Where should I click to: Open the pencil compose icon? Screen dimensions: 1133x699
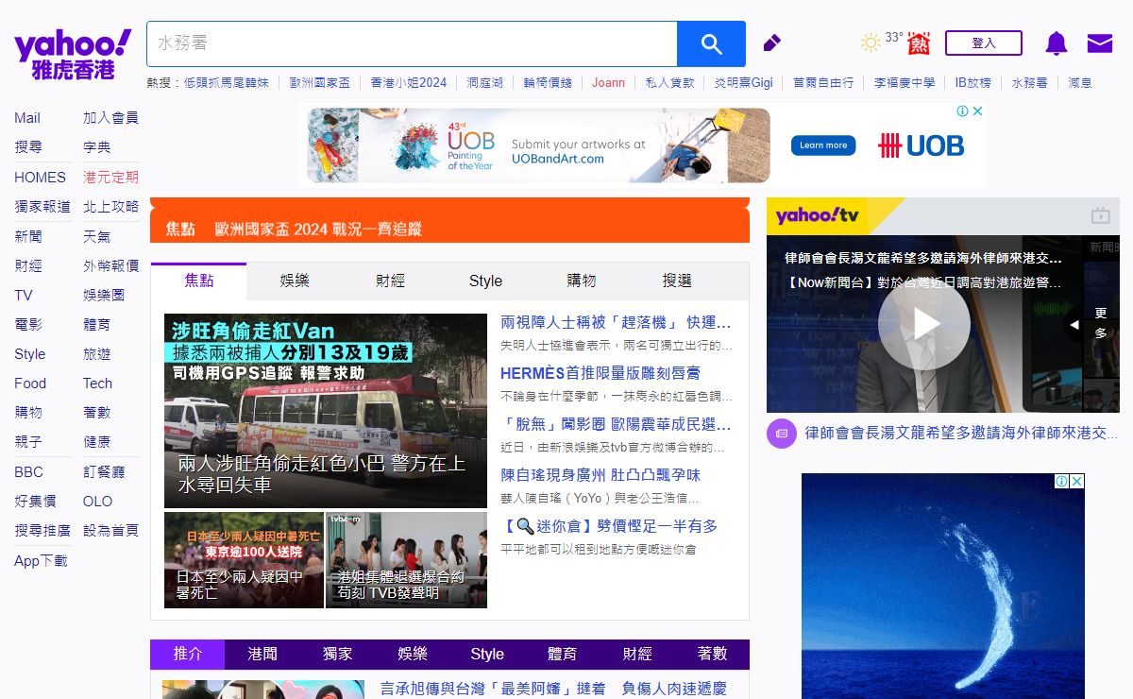771,43
